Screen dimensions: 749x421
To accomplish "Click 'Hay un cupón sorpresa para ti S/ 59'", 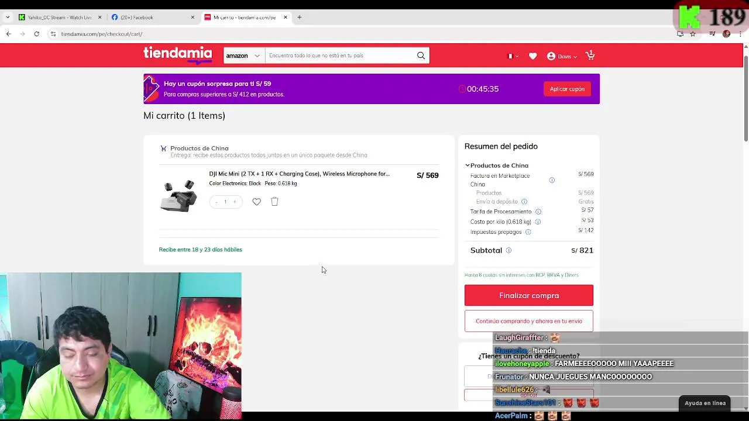I will [x=217, y=84].
